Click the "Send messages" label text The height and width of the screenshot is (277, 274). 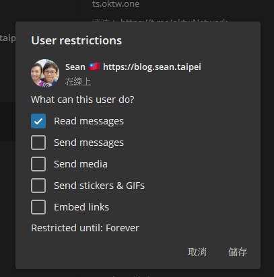pos(89,143)
